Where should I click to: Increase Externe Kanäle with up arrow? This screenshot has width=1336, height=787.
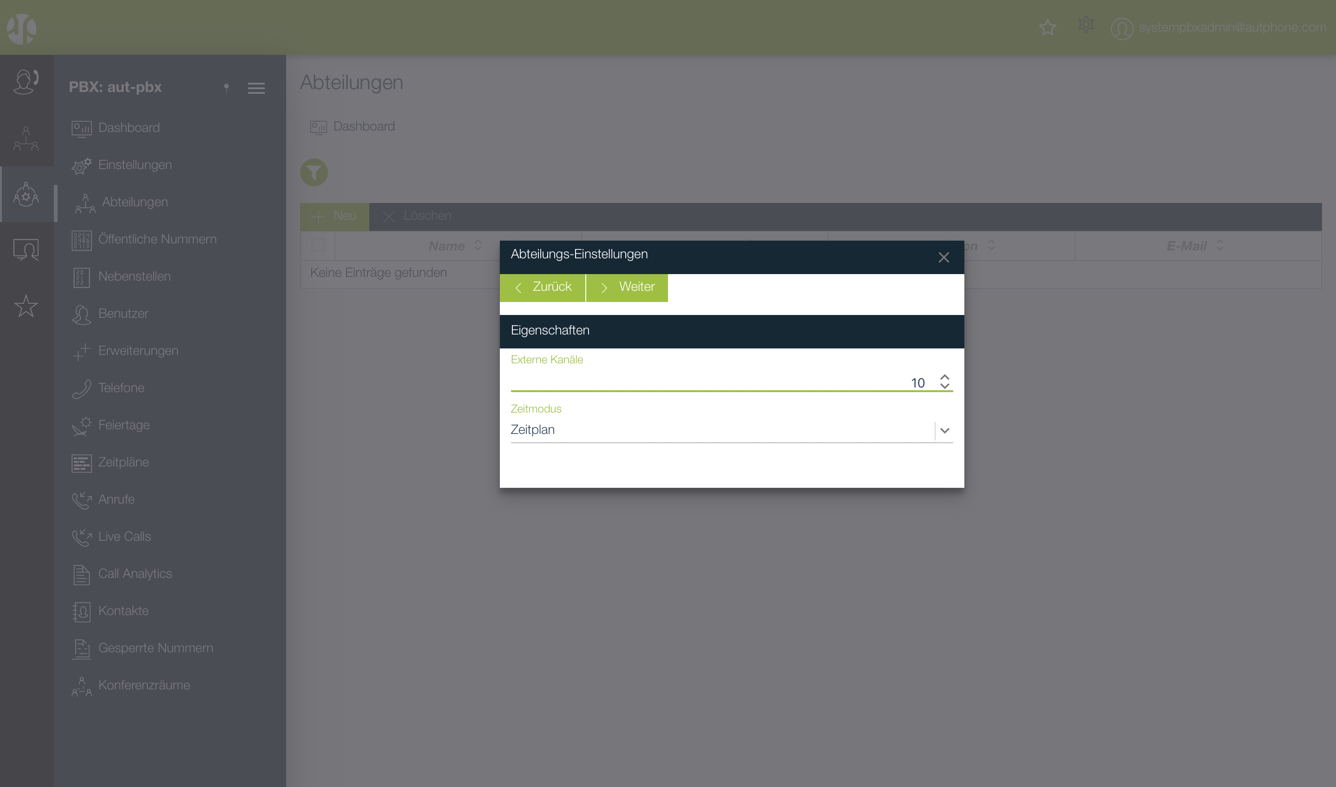point(944,377)
